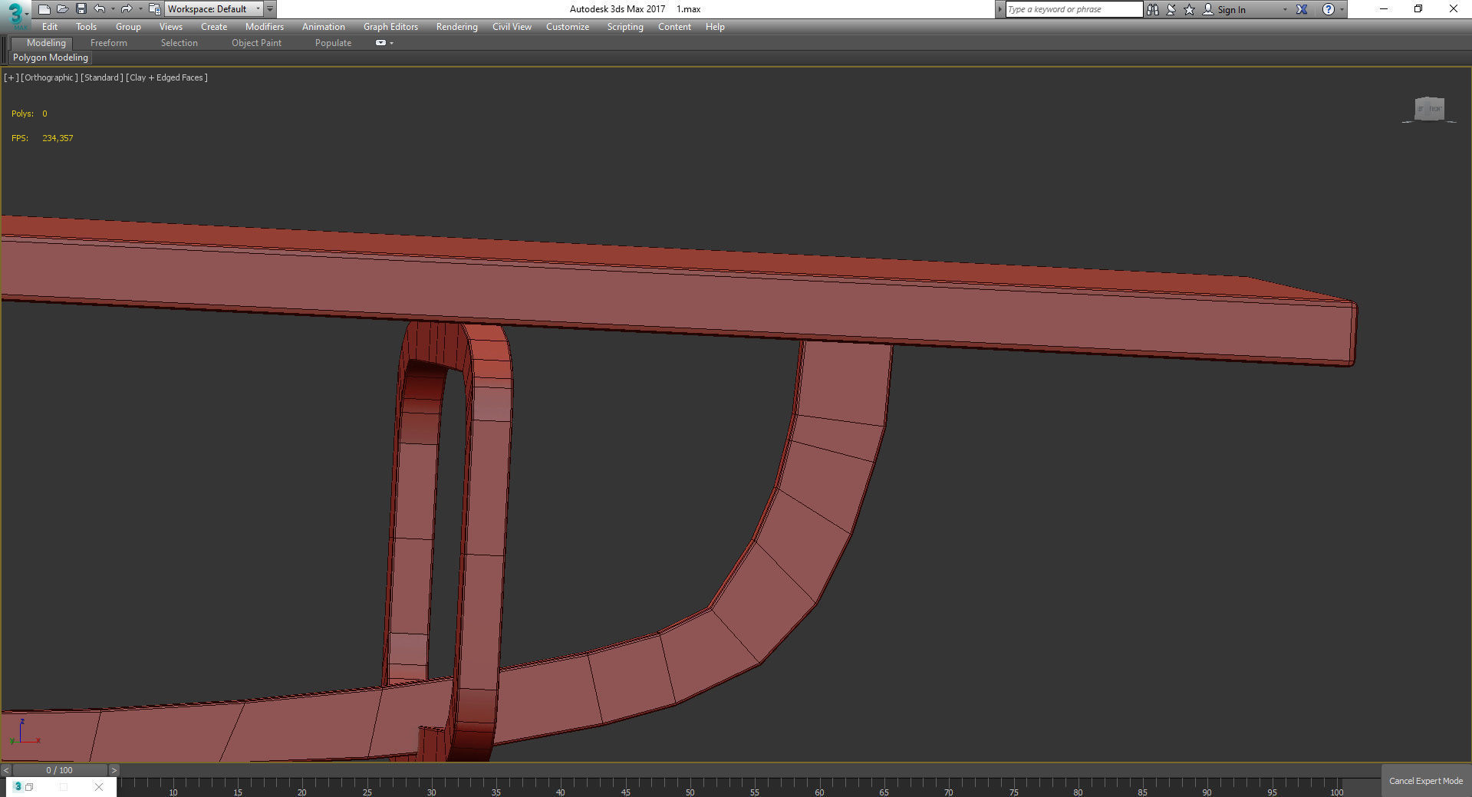The height and width of the screenshot is (797, 1472).
Task: Open the Help menu in the menu bar
Action: (715, 27)
